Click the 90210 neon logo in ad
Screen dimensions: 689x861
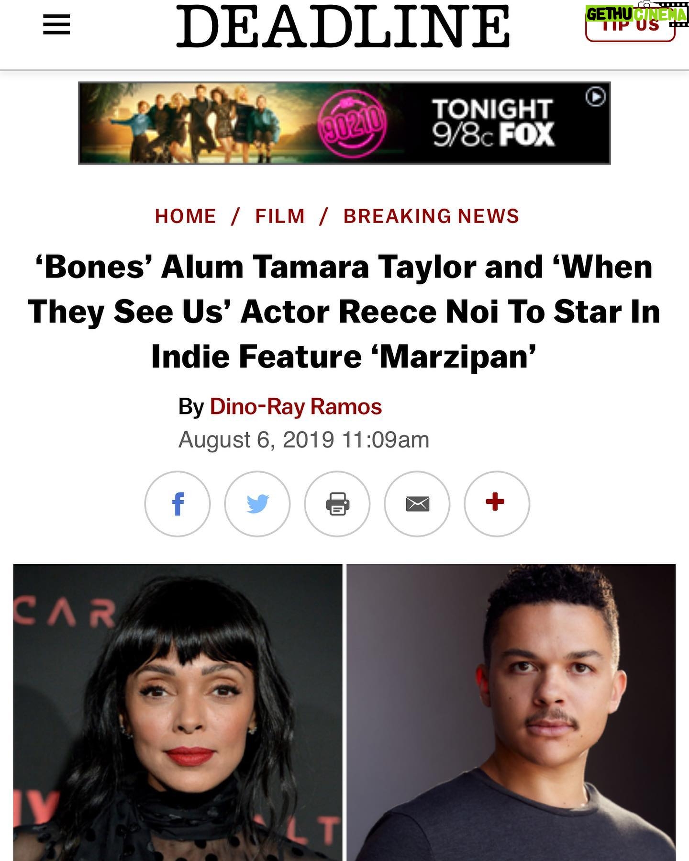coord(353,123)
